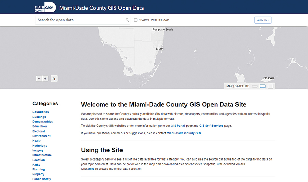Click the Welcome to the Miami-Dade heading
Image resolution: width=308 pixels, height=182 pixels.
click(x=164, y=105)
